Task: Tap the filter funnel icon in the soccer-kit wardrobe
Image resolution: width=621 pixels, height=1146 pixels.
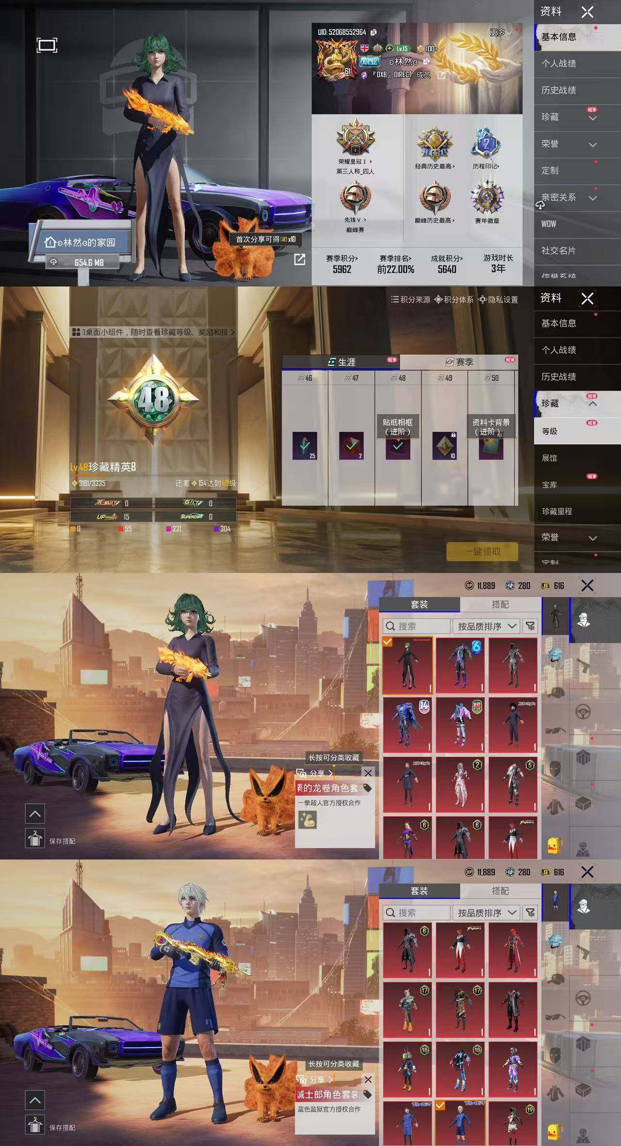Action: click(530, 913)
